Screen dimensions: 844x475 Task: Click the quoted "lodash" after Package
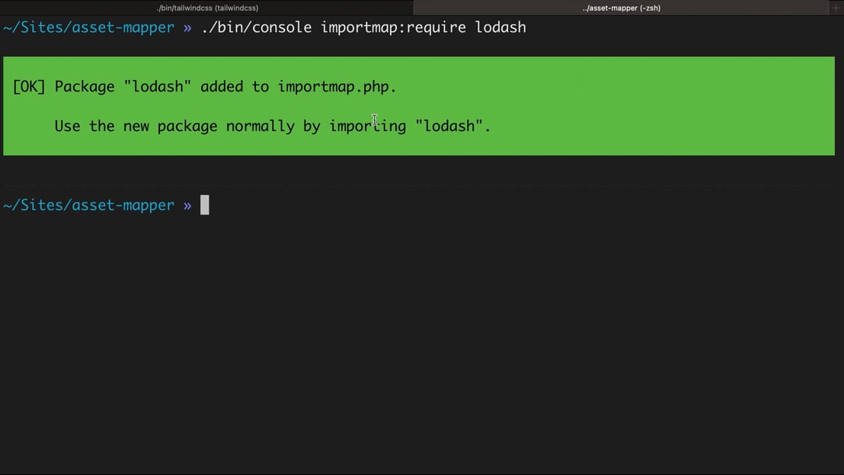point(157,87)
